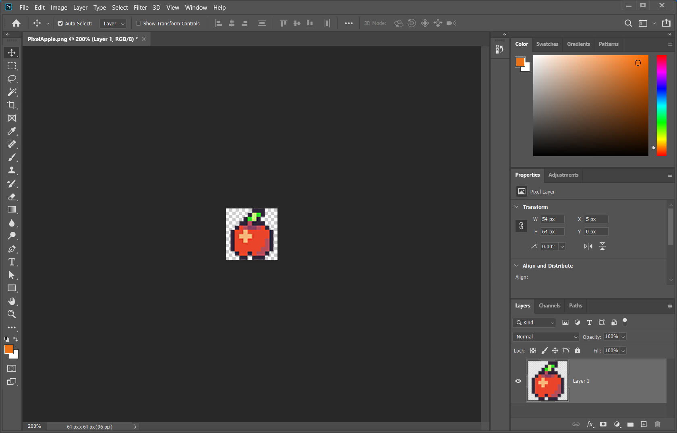This screenshot has width=677, height=433.
Task: Open the Kind filter dropdown
Action: click(x=534, y=323)
